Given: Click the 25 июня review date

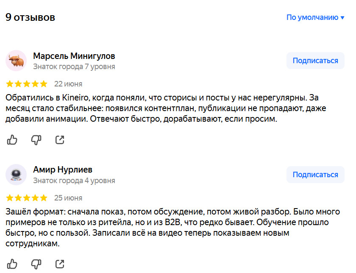Looking at the screenshot, I should [x=68, y=198].
